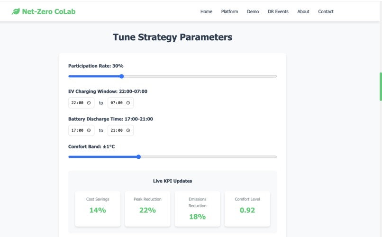Image resolution: width=382 pixels, height=237 pixels.
Task: Click the Comfort Band: ±1°C label
Action: (x=91, y=146)
